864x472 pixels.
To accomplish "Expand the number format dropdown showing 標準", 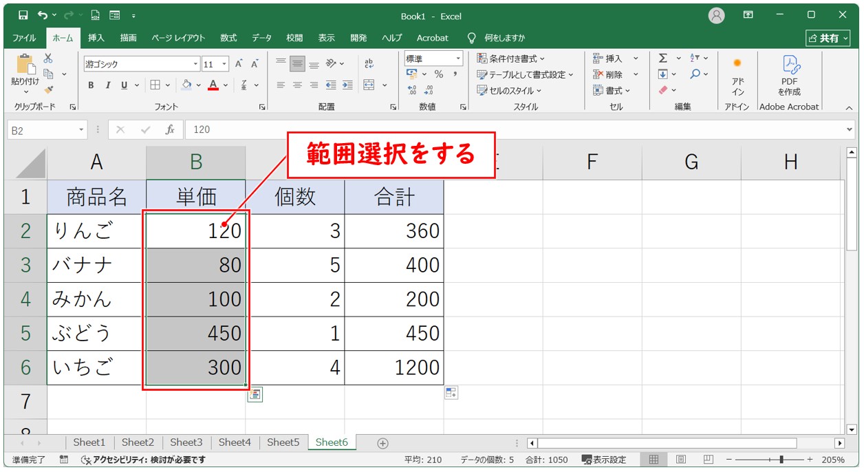I will point(457,58).
